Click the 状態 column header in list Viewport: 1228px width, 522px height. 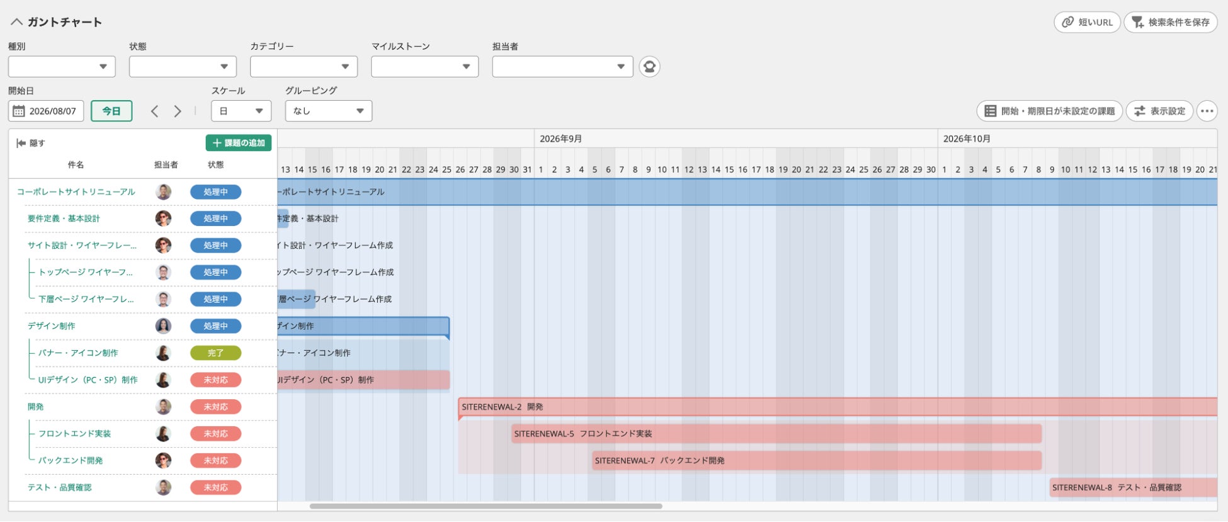coord(215,165)
